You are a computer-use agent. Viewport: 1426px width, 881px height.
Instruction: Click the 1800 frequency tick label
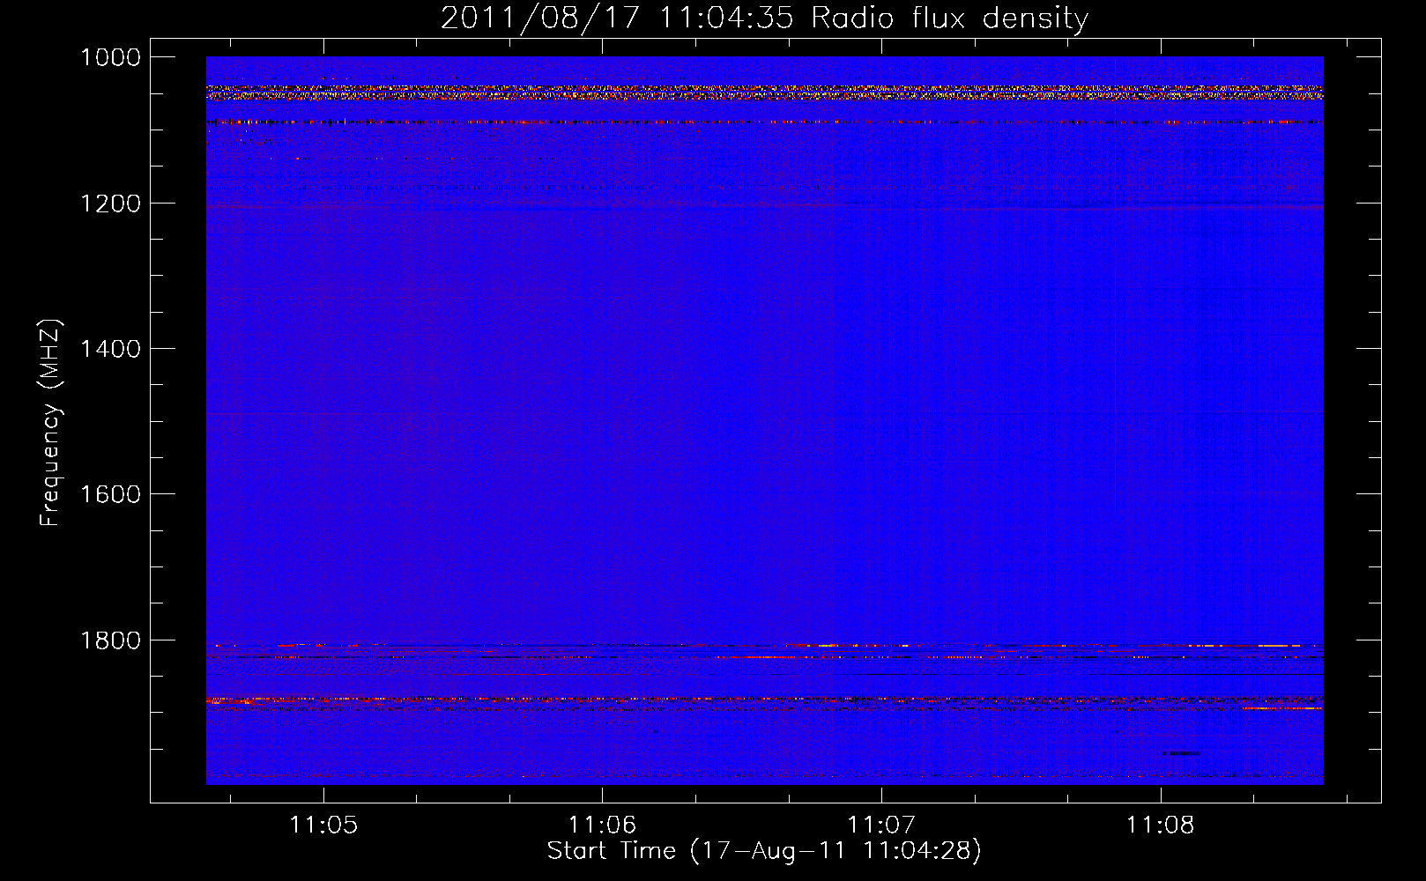point(111,640)
